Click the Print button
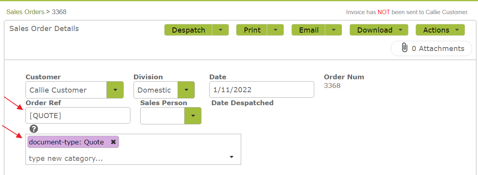Image resolution: width=478 pixels, height=175 pixels. click(252, 30)
